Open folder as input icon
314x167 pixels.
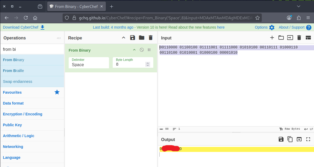(281, 38)
